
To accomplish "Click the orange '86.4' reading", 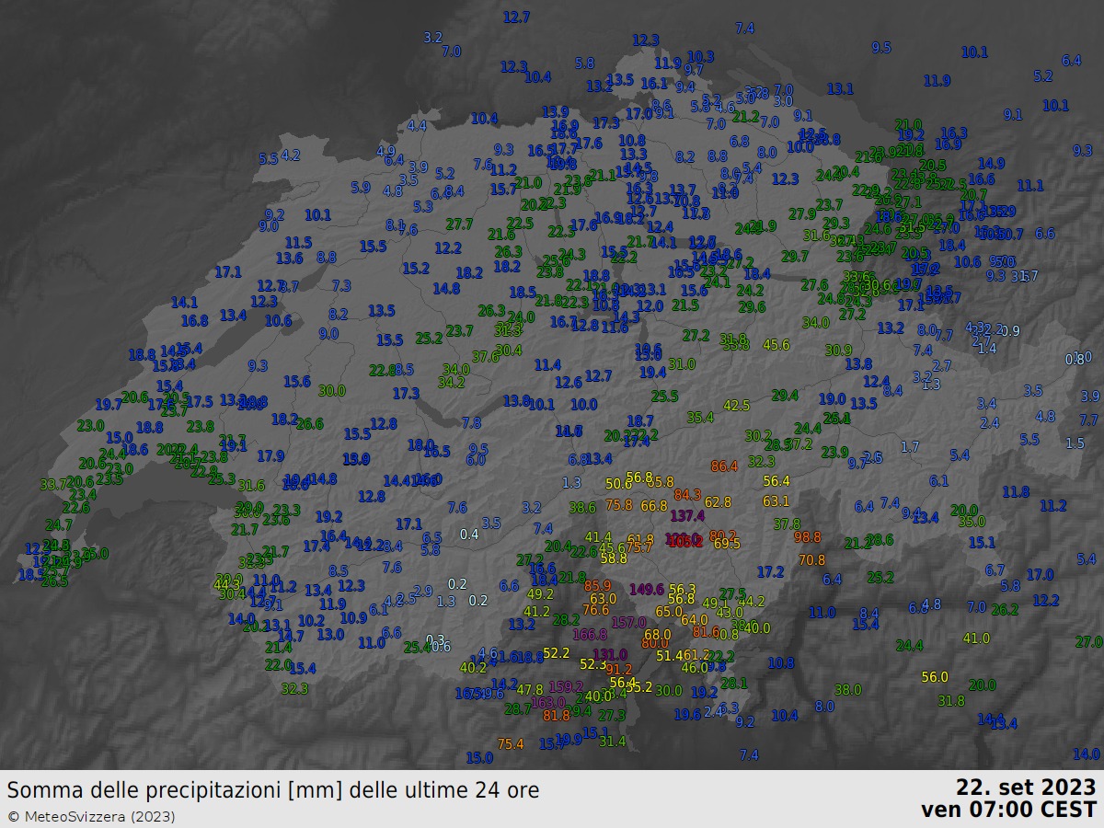I will pos(725,466).
